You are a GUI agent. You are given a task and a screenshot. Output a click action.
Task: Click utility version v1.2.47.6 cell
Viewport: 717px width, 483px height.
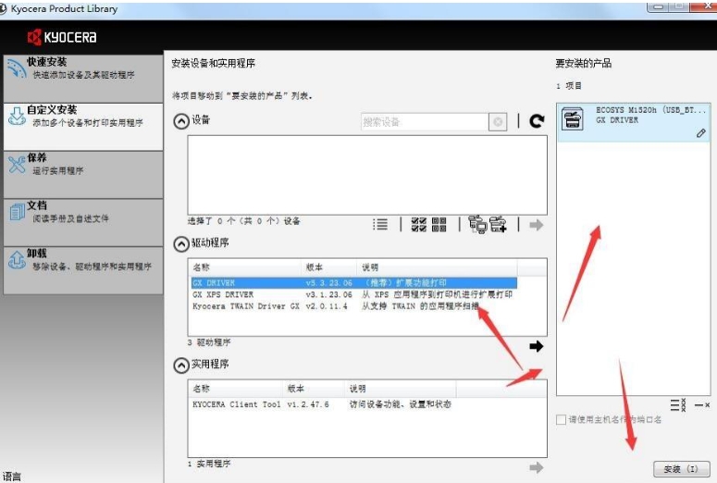click(x=308, y=404)
